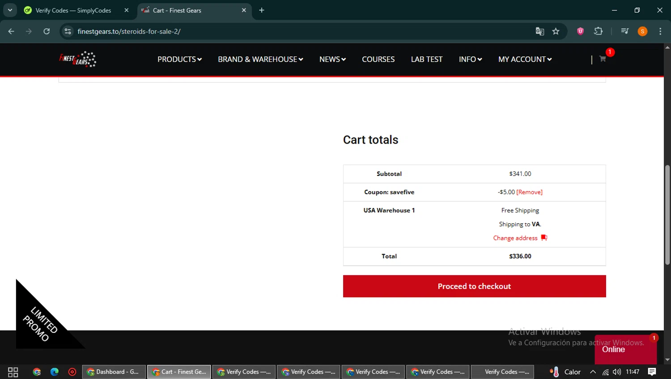Click the Cart totals heading

pos(370,140)
